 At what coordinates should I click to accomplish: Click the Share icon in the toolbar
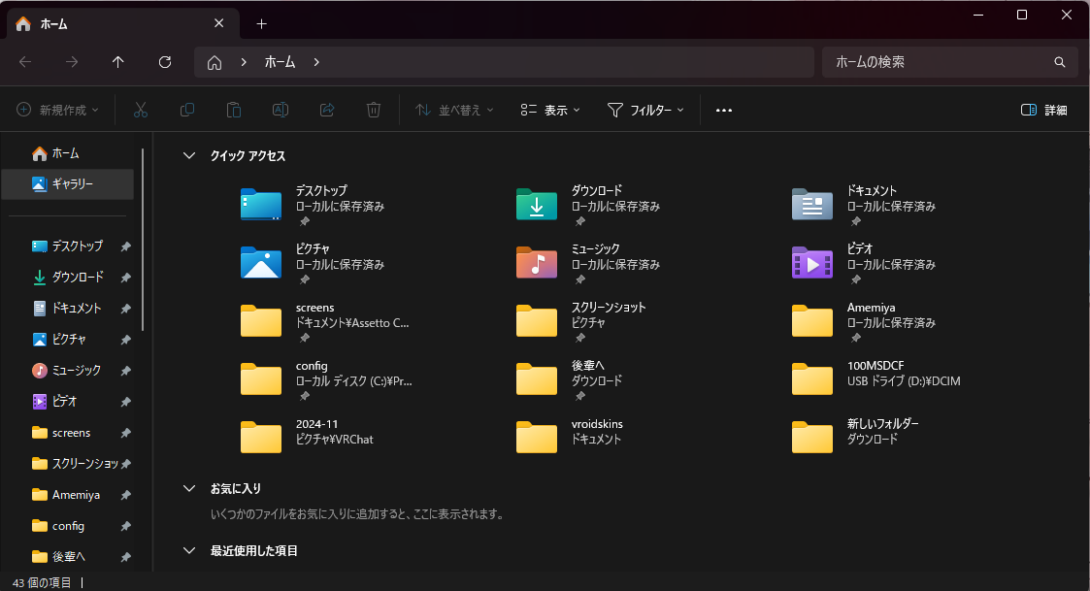[x=326, y=110]
